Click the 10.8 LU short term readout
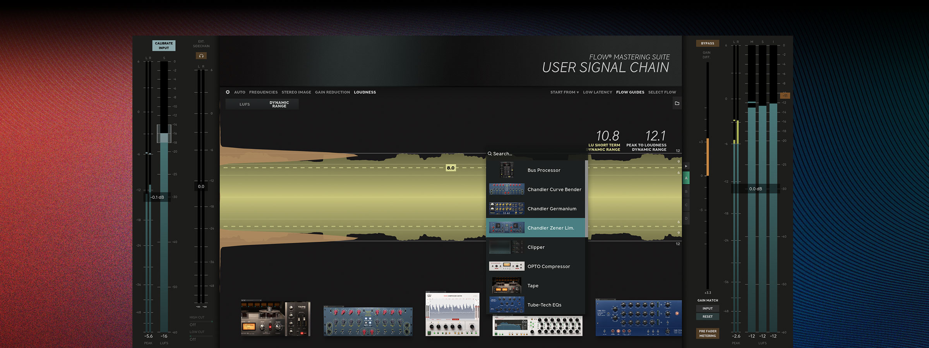 pyautogui.click(x=607, y=136)
